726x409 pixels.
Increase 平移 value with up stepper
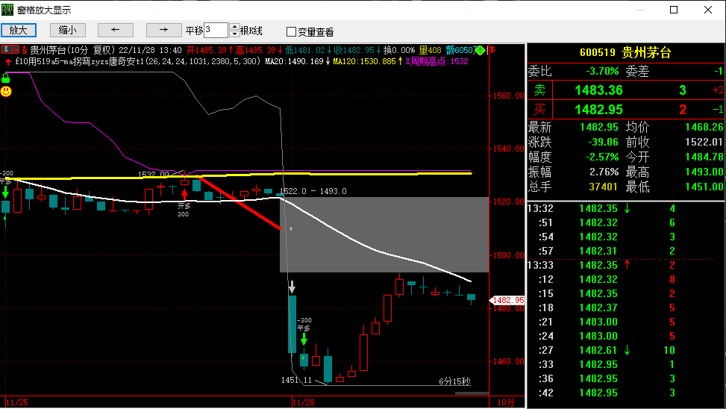click(x=234, y=28)
